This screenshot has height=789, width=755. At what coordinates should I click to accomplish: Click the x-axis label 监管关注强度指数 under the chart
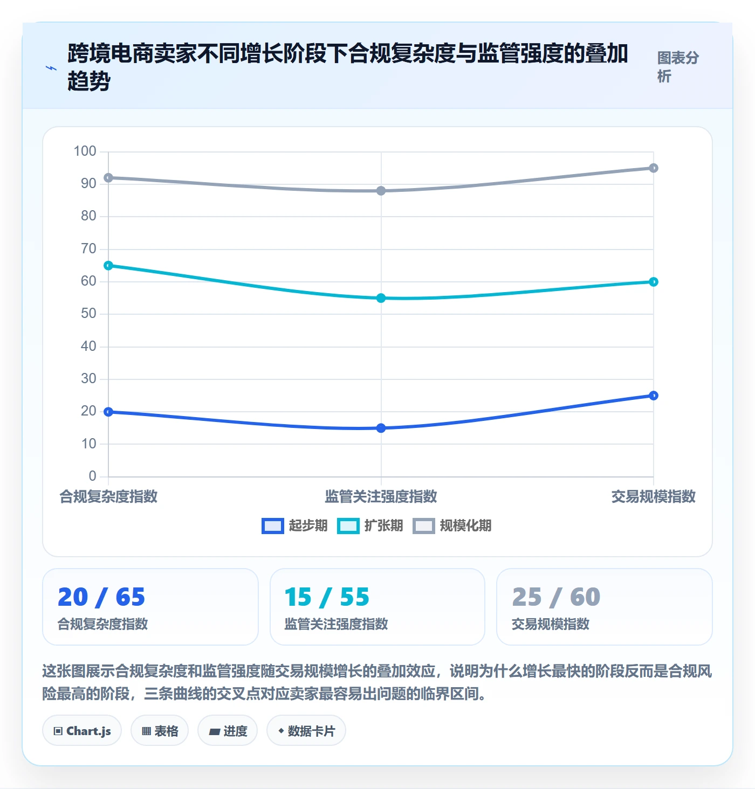[381, 496]
